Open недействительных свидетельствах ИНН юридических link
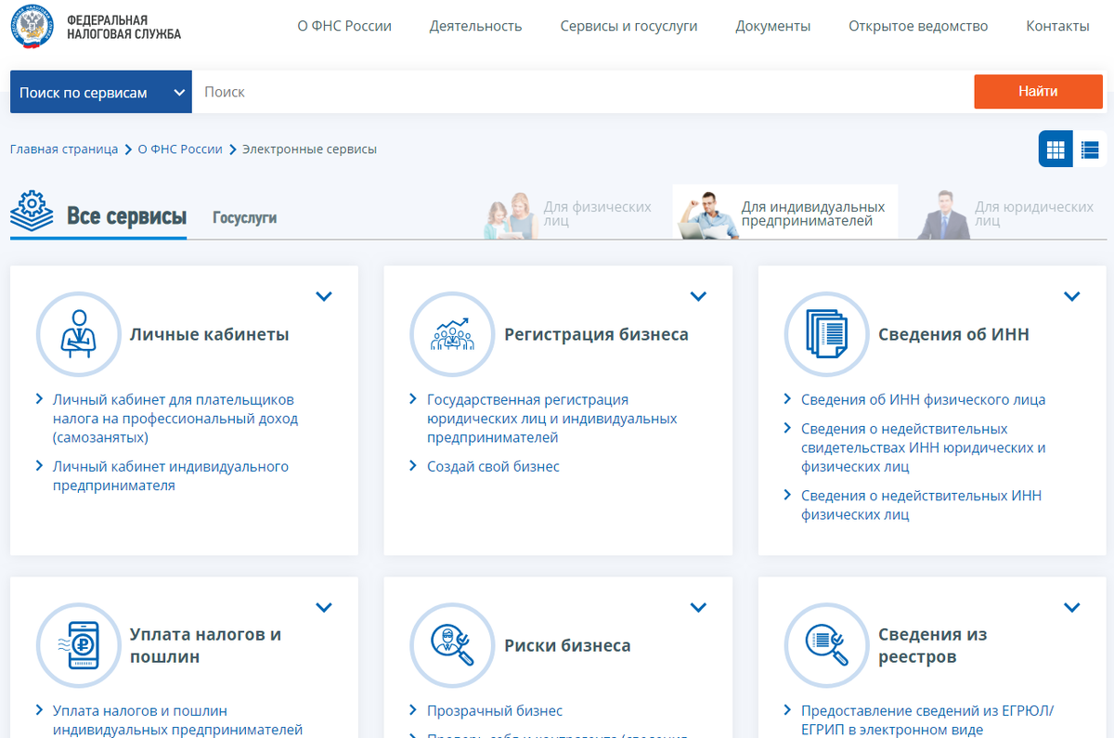This screenshot has width=1114, height=738. [924, 447]
